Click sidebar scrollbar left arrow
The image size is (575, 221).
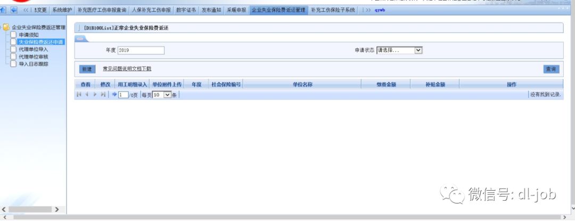click(4, 209)
